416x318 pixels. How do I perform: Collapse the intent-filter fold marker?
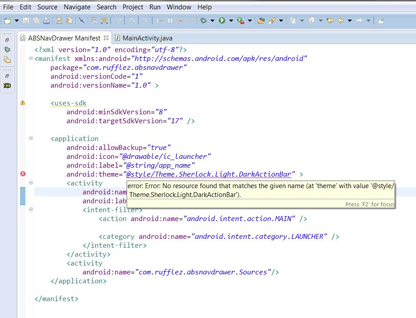coord(31,209)
